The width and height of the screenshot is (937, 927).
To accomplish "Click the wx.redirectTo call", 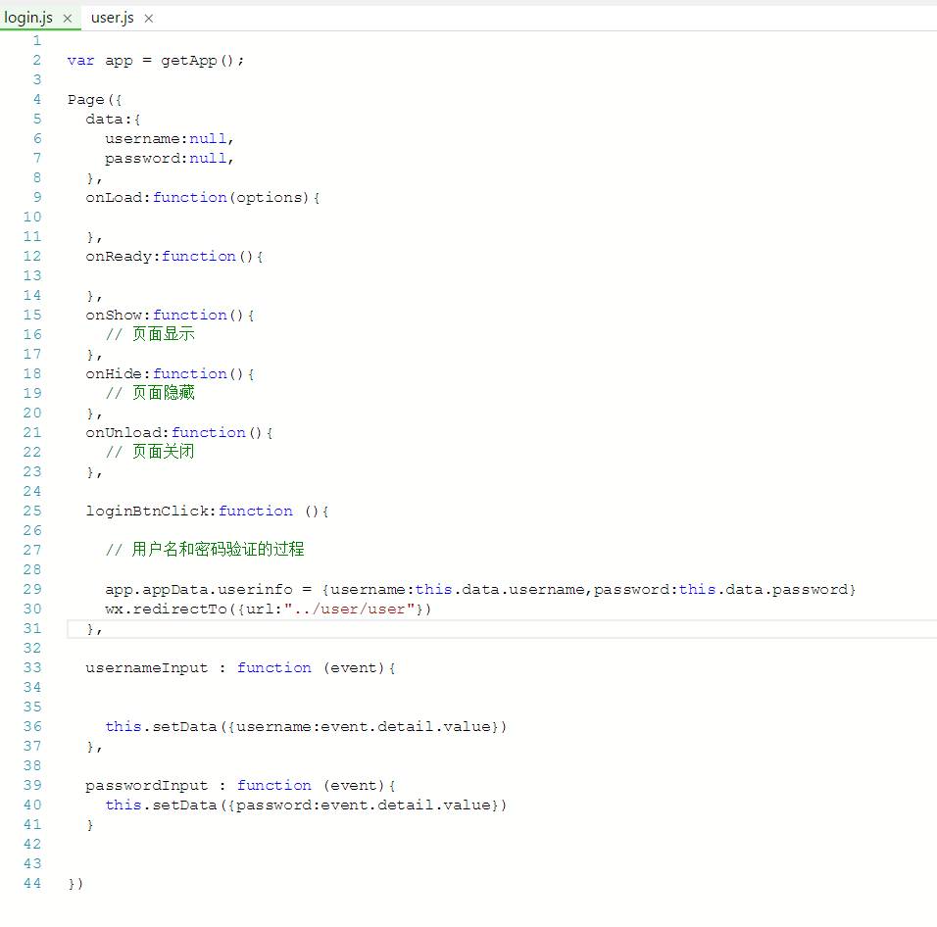I will [x=151, y=609].
